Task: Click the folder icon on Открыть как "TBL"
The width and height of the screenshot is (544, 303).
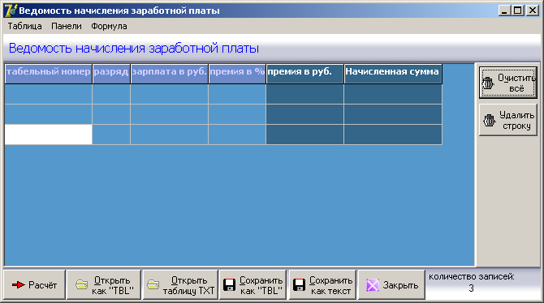Action: [x=81, y=285]
